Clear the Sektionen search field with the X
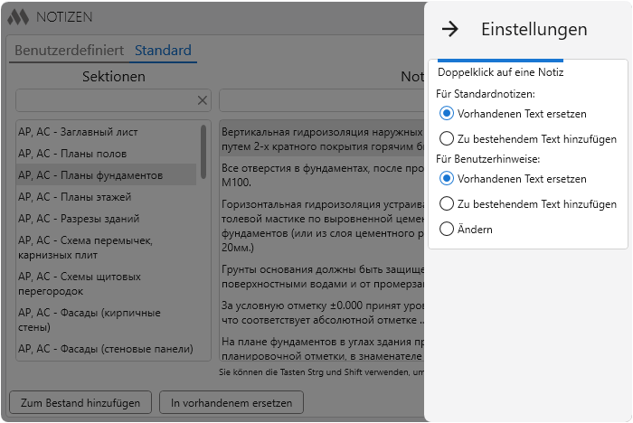Image resolution: width=633 pixels, height=423 pixels. (x=203, y=100)
